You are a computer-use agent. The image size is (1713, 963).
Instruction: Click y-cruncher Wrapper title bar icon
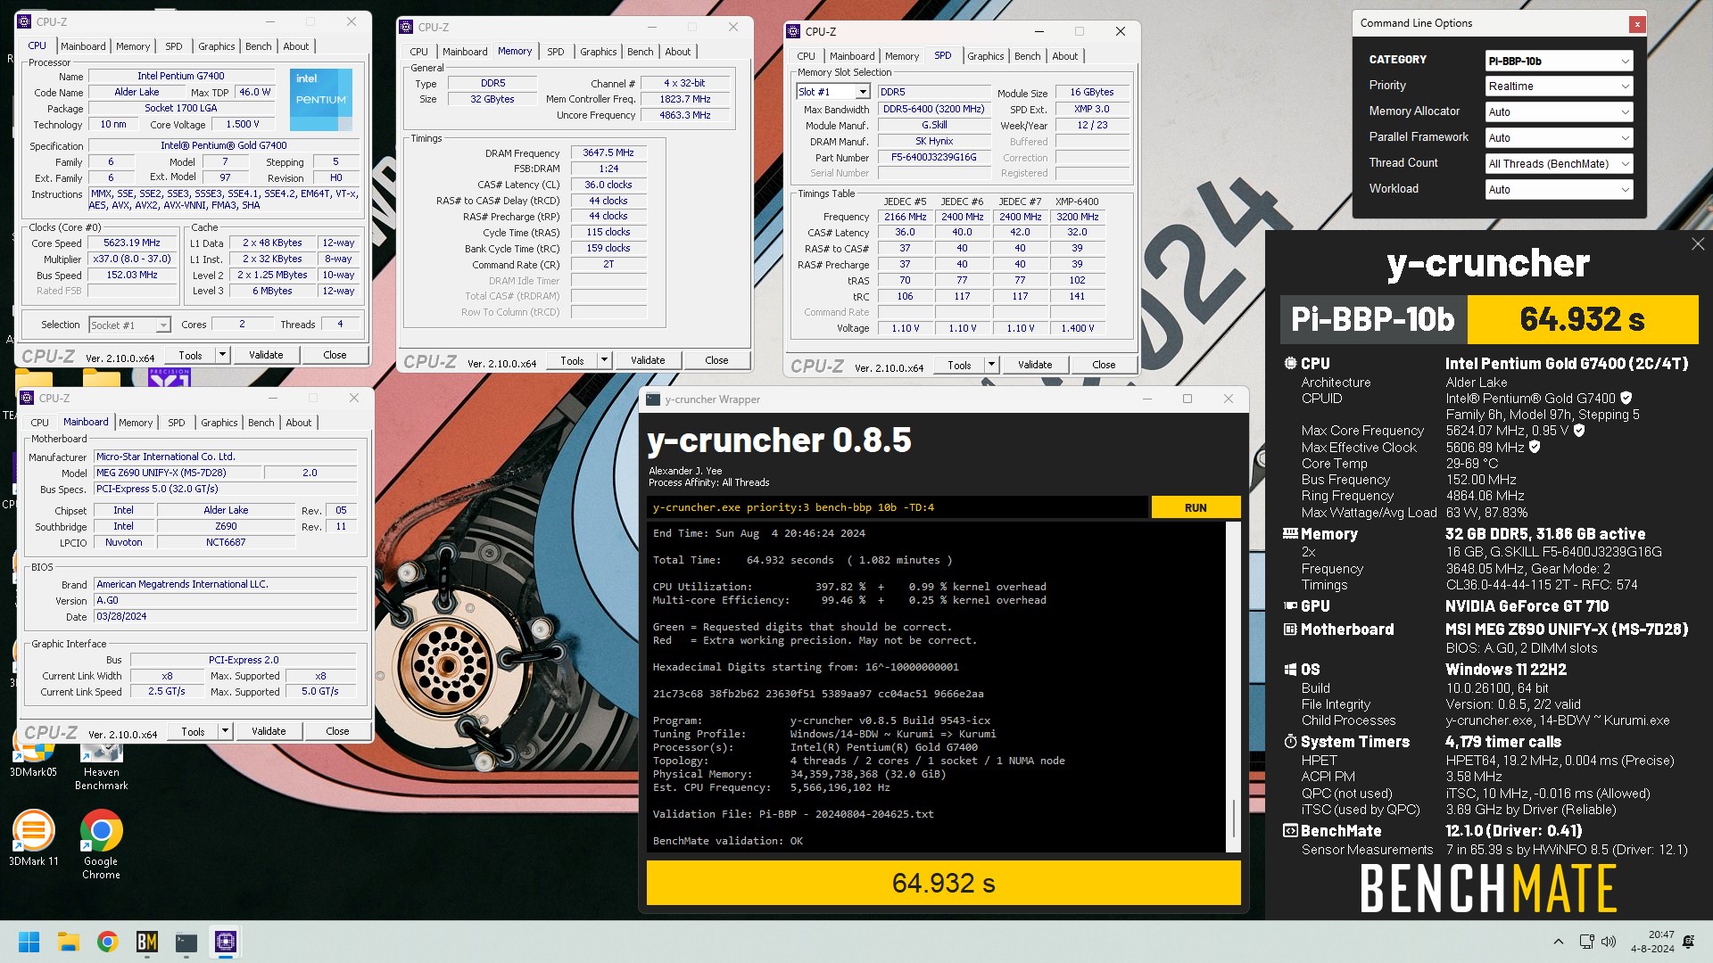653,399
